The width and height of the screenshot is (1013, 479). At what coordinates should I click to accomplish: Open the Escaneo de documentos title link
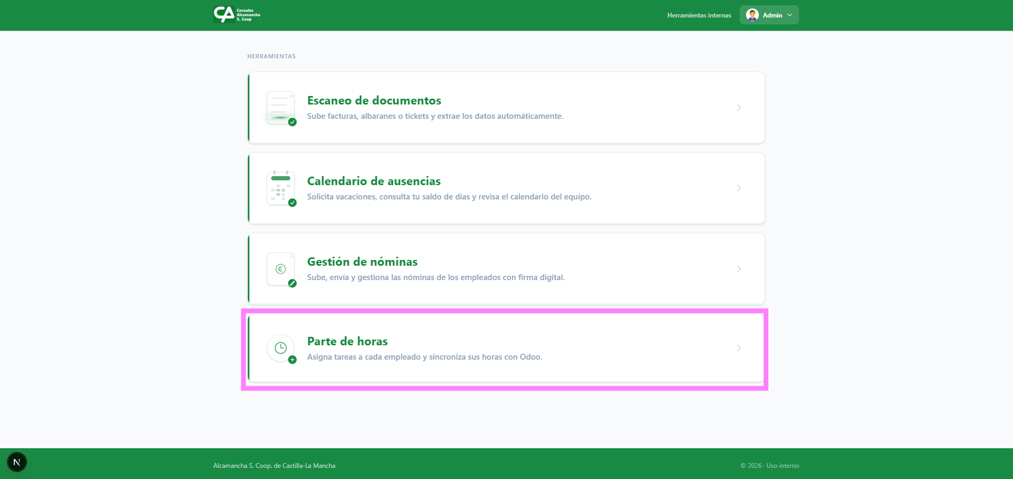[x=374, y=101]
